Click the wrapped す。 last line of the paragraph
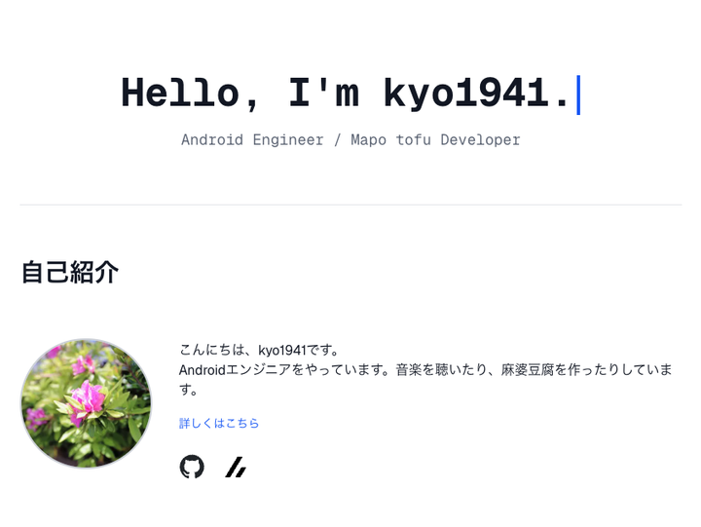This screenshot has height=527, width=701. coord(189,390)
